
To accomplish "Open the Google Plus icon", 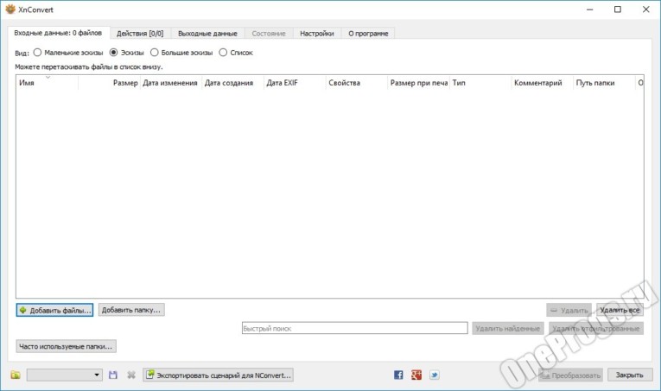I will tap(416, 375).
